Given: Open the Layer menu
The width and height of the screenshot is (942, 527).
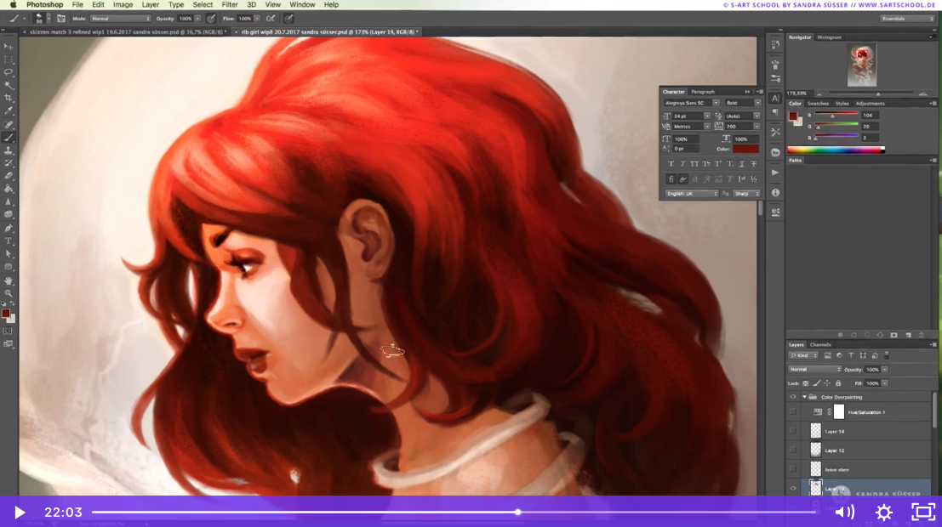Looking at the screenshot, I should click(x=150, y=5).
